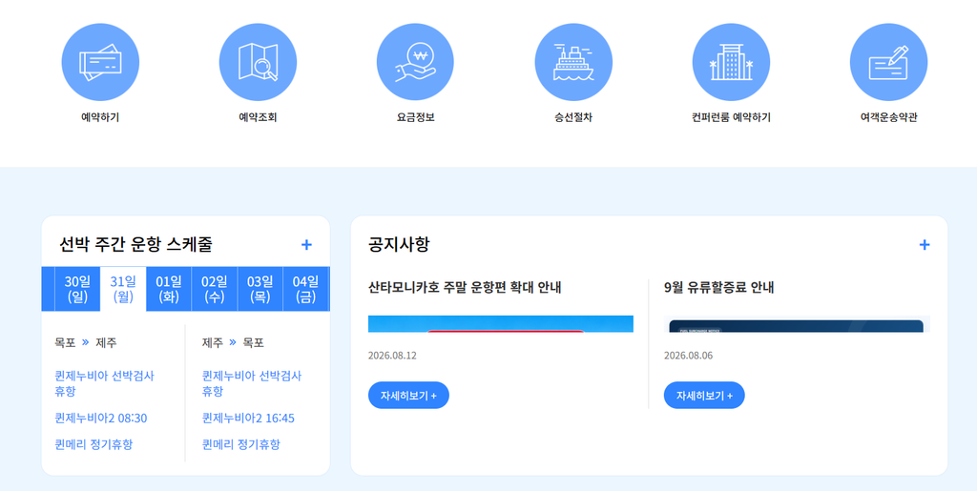Screen dimensions: 977x491
Task: Click the plus icon beside 선박 주간 운항 스케줄
Action: [306, 245]
